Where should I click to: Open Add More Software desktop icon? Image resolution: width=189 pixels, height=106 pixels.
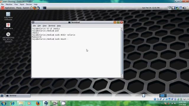[x=8, y=16]
